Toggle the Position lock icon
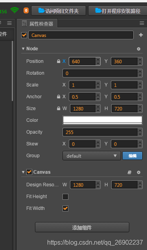 pyautogui.click(x=59, y=61)
